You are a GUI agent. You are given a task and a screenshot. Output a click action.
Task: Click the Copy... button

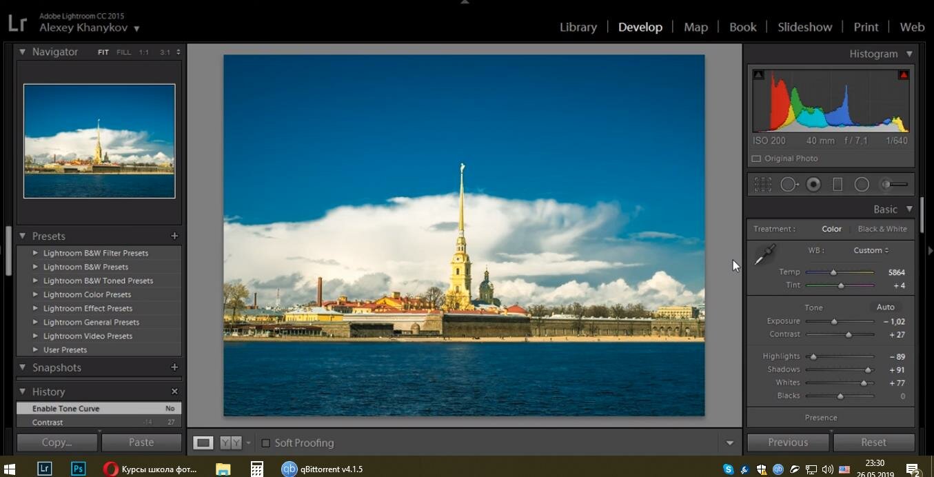[x=57, y=443]
